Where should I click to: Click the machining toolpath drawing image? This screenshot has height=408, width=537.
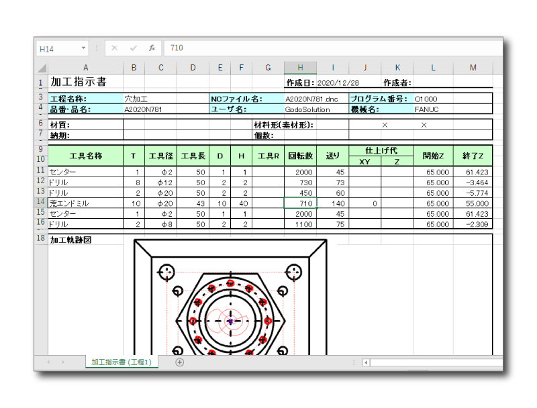230,297
